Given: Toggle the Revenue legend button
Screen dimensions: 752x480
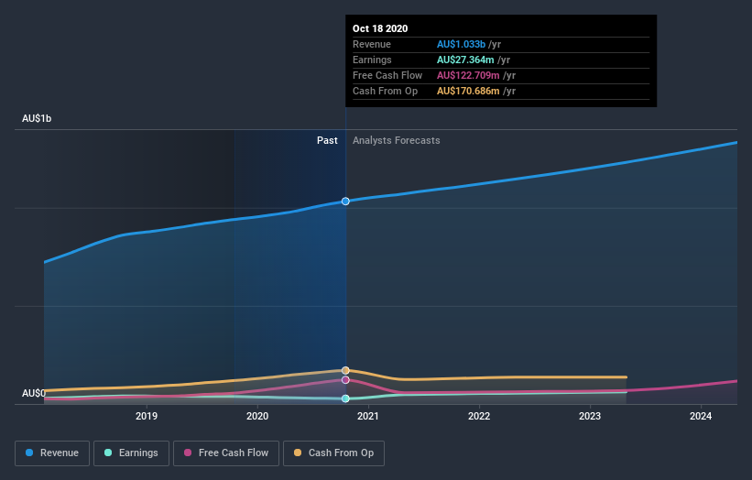Looking at the screenshot, I should [x=52, y=453].
